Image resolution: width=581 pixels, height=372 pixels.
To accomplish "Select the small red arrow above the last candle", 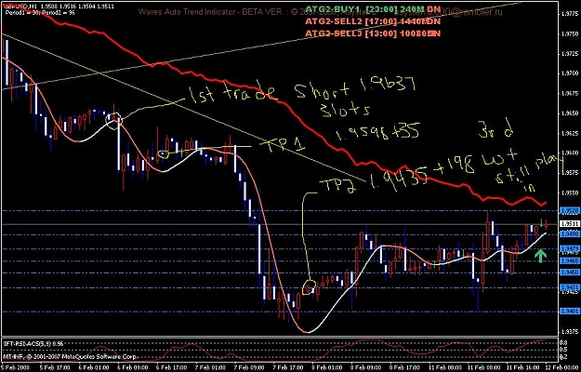I will pos(547,224).
